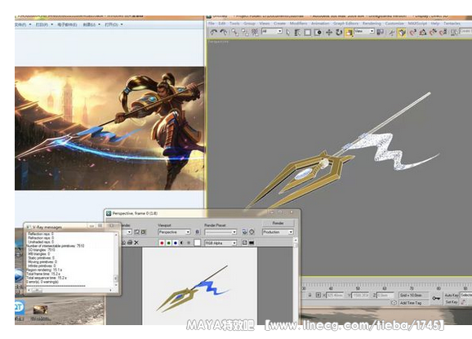Activate the Select Object arrow tool
Viewport: 472px width, 339px height.
288,32
